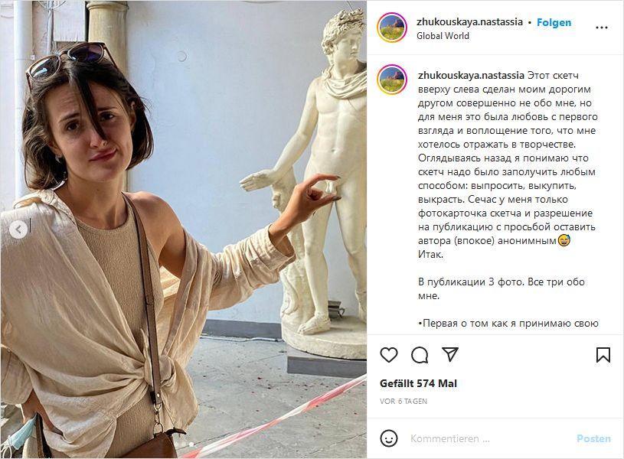Open the emoji picker smiley icon
The width and height of the screenshot is (624, 459).
(x=389, y=438)
